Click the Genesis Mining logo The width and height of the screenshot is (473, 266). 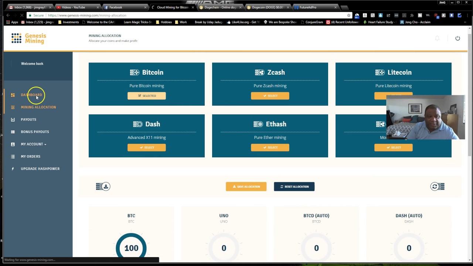coord(28,38)
